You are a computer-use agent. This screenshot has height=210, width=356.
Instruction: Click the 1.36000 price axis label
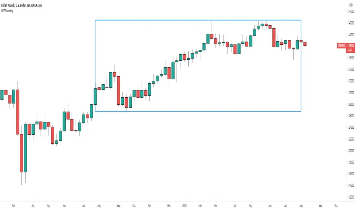(350, 58)
